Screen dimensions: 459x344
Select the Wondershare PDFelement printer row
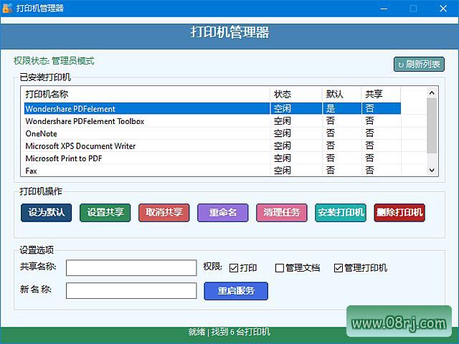click(x=212, y=108)
